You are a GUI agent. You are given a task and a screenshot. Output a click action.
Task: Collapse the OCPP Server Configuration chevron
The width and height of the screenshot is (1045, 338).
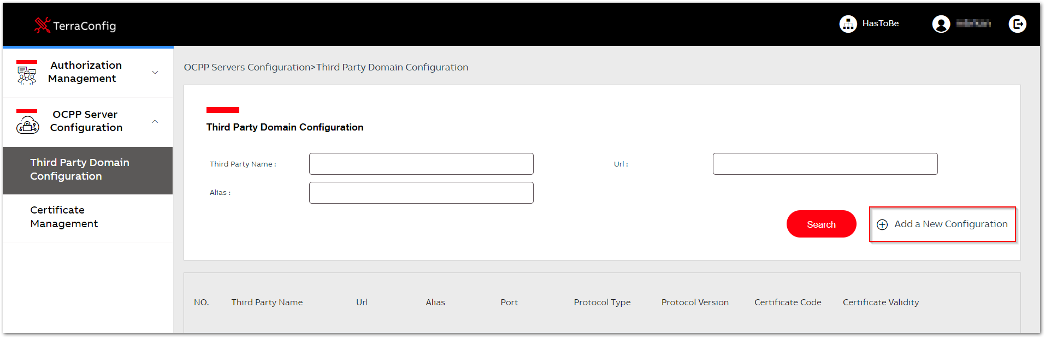click(155, 121)
